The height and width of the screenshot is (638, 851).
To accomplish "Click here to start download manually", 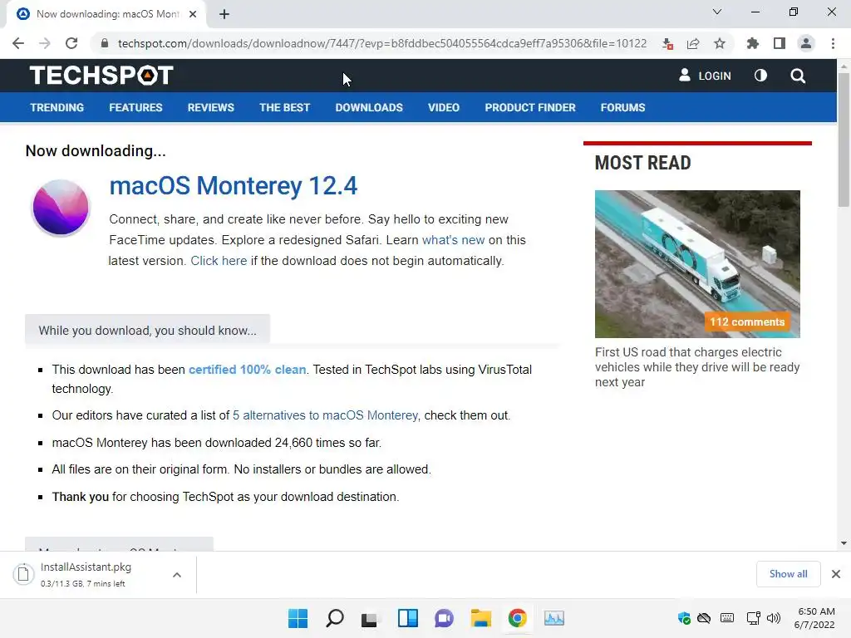I will click(219, 260).
